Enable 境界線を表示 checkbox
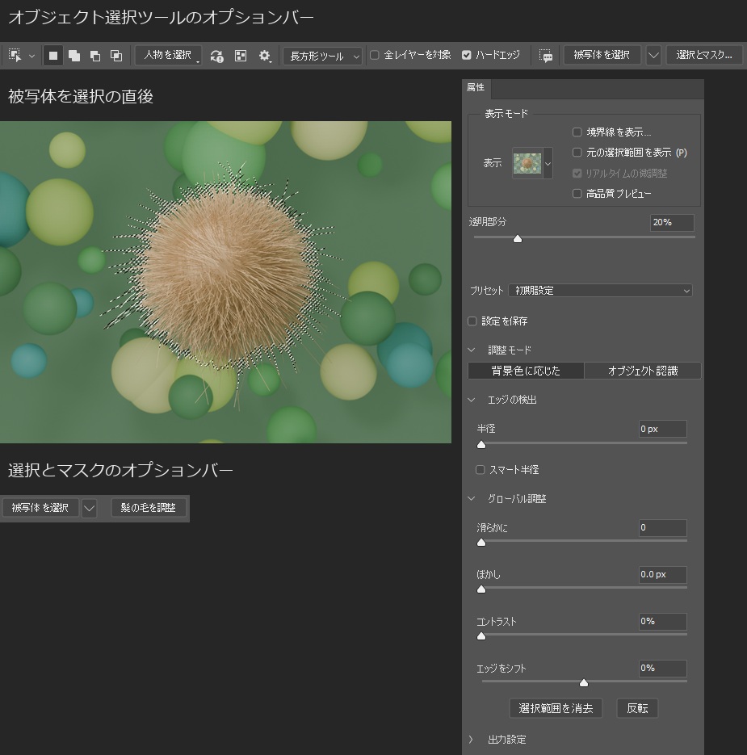The image size is (747, 755). (x=577, y=132)
